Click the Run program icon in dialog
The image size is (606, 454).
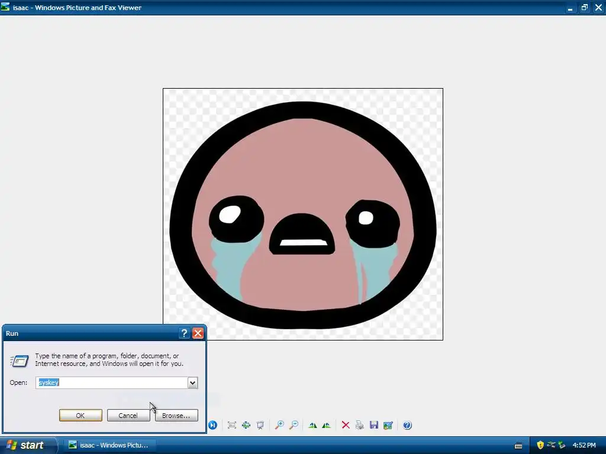(x=20, y=361)
